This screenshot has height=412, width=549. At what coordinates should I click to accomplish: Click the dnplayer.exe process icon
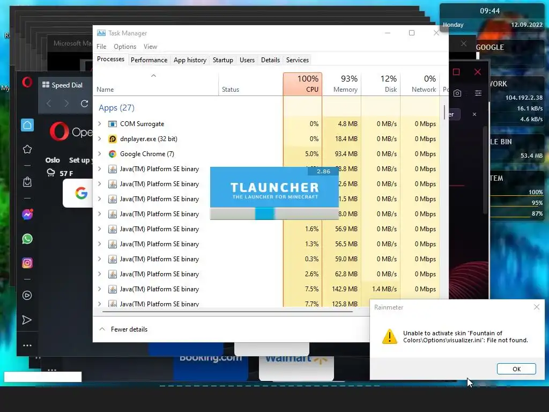point(113,139)
